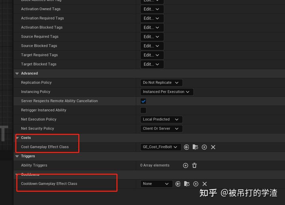This screenshot has width=285, height=205.
Task: Open the Cooldown class picker showing None
Action: click(x=156, y=184)
